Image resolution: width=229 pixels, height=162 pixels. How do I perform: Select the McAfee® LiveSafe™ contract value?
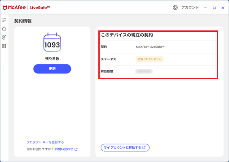click(150, 47)
